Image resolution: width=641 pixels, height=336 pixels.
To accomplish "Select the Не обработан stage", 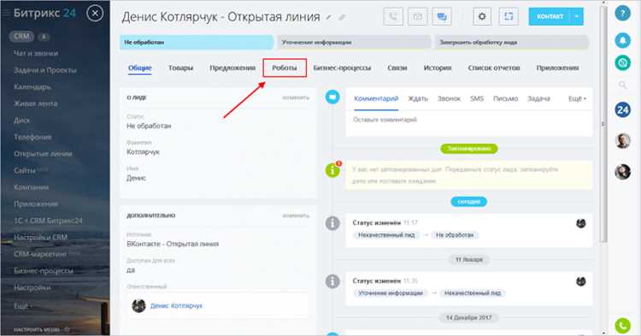I will [x=197, y=43].
